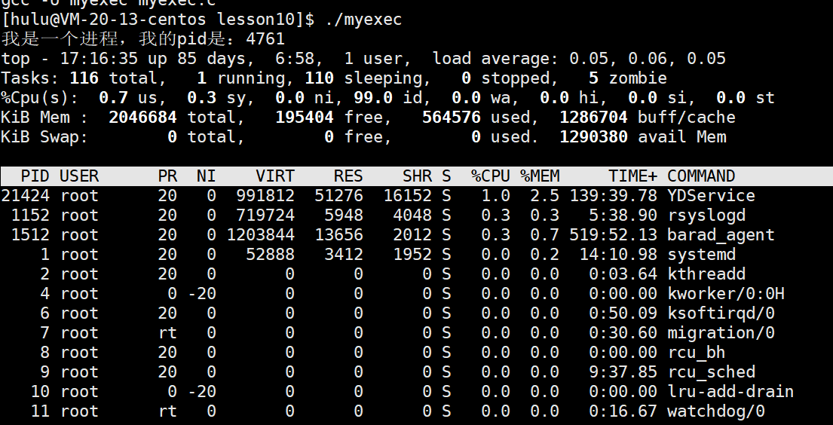Click the watchdog/0 process name
The width and height of the screenshot is (833, 425).
click(716, 411)
